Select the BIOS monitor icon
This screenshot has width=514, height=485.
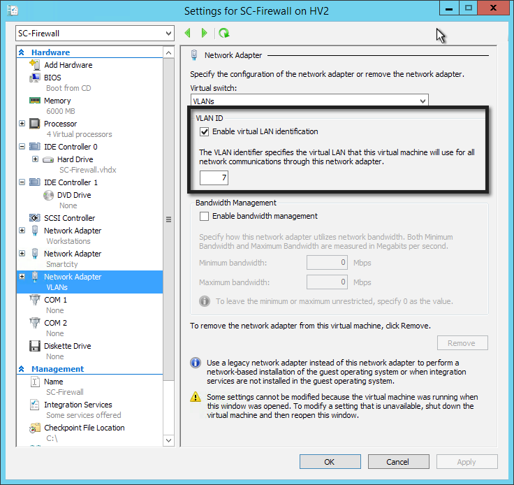click(34, 78)
